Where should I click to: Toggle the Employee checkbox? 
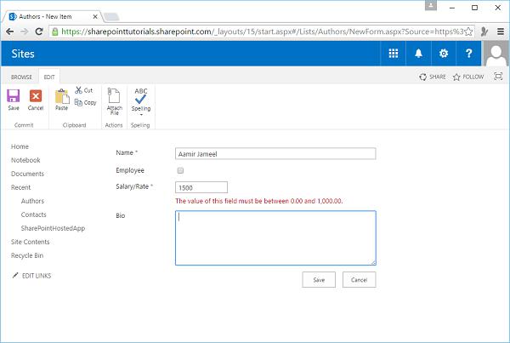tap(179, 171)
